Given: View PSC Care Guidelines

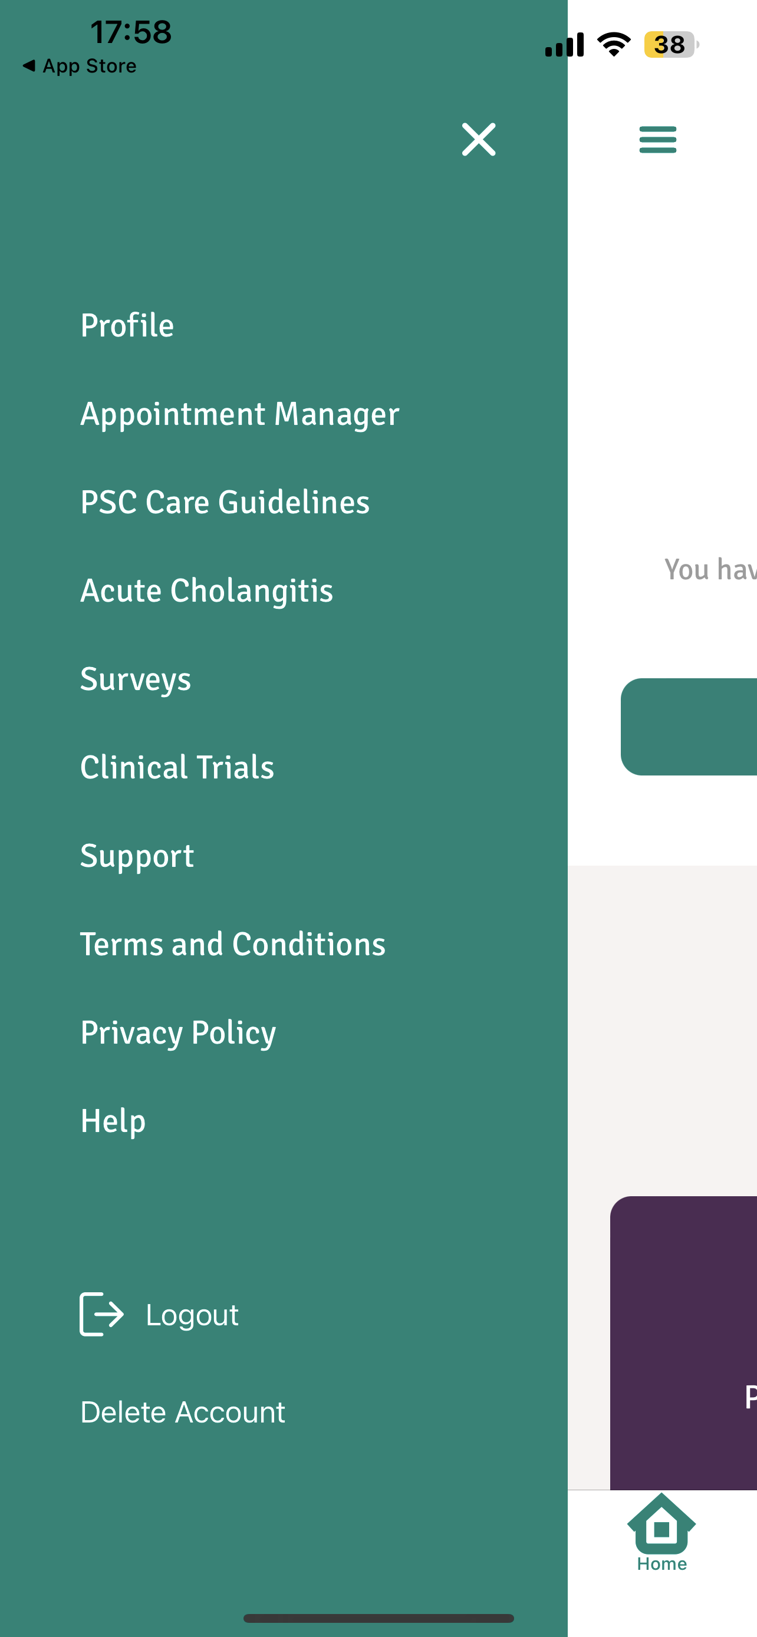Looking at the screenshot, I should click(225, 502).
